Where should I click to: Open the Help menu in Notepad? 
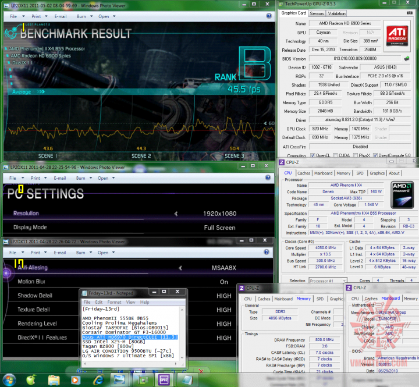click(x=144, y=302)
